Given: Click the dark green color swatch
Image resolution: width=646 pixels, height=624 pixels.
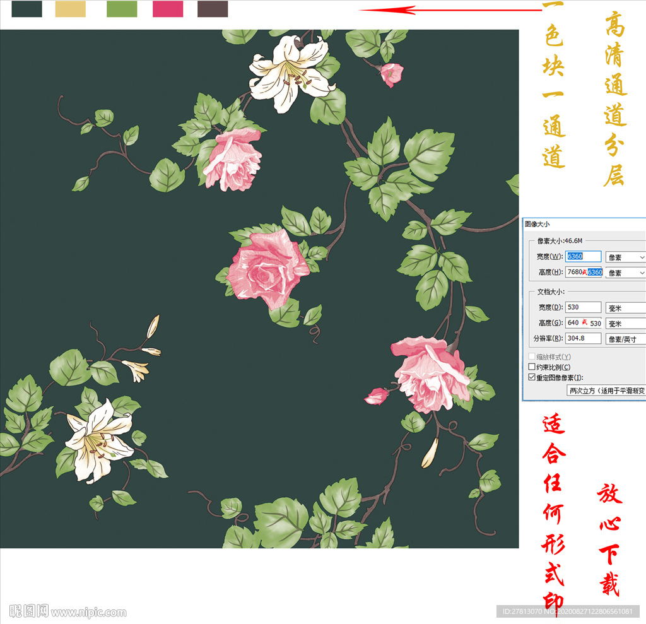Looking at the screenshot, I should click(x=27, y=9).
